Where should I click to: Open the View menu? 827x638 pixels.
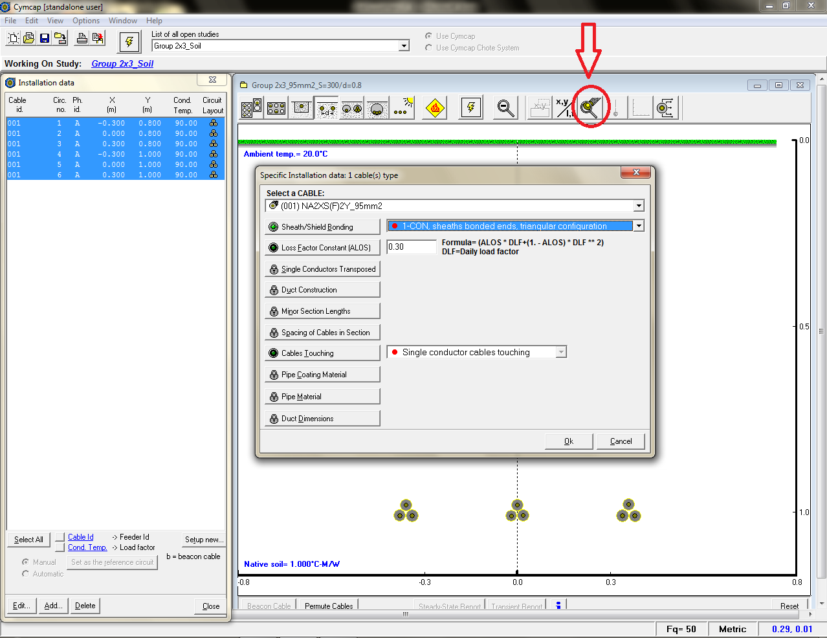pos(56,21)
